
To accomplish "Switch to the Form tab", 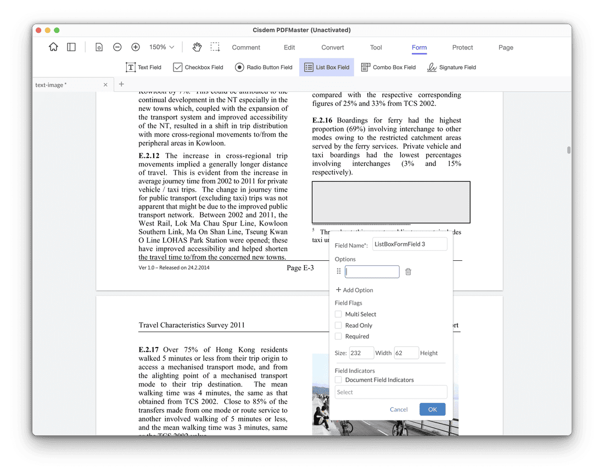I will point(419,47).
